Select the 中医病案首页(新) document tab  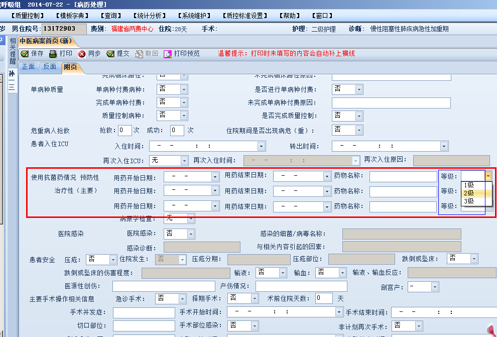coord(46,41)
